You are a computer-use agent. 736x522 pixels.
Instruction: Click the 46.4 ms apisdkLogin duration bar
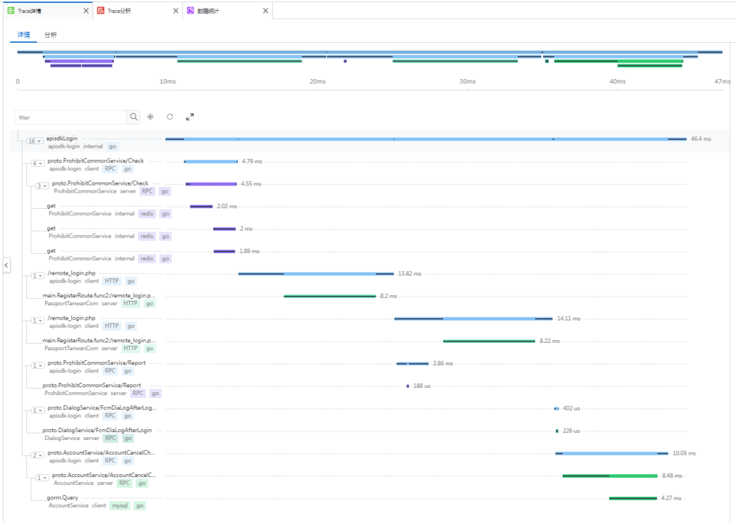(425, 138)
